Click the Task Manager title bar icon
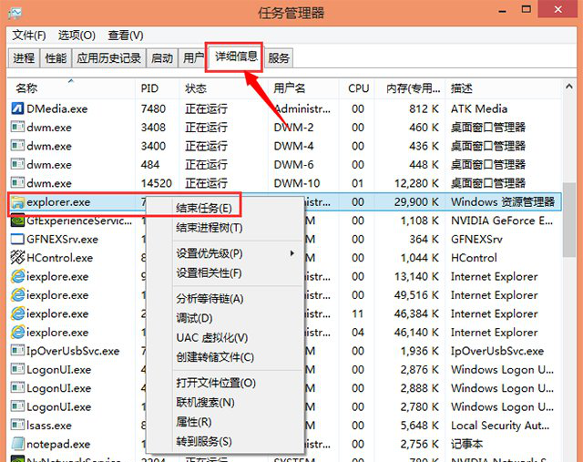The width and height of the screenshot is (583, 462). tap(15, 14)
